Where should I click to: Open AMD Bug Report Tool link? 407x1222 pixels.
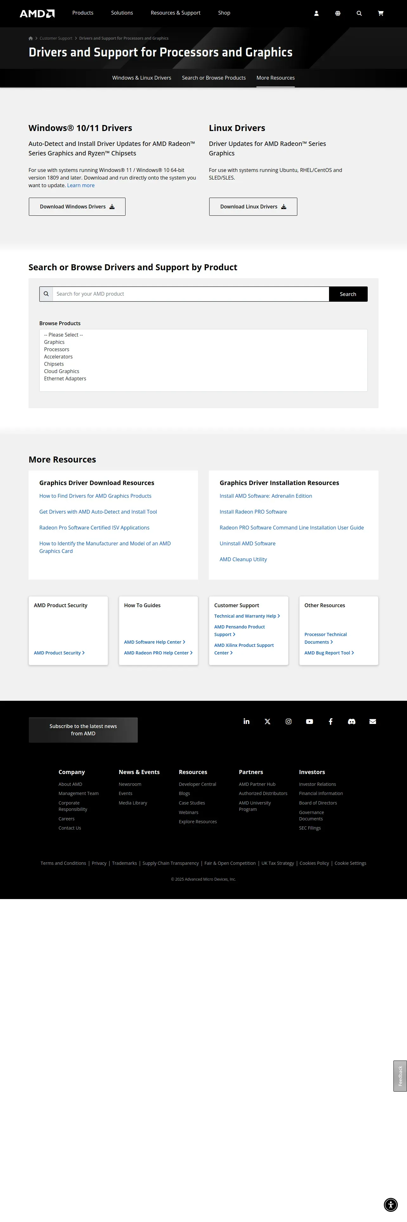[329, 653]
